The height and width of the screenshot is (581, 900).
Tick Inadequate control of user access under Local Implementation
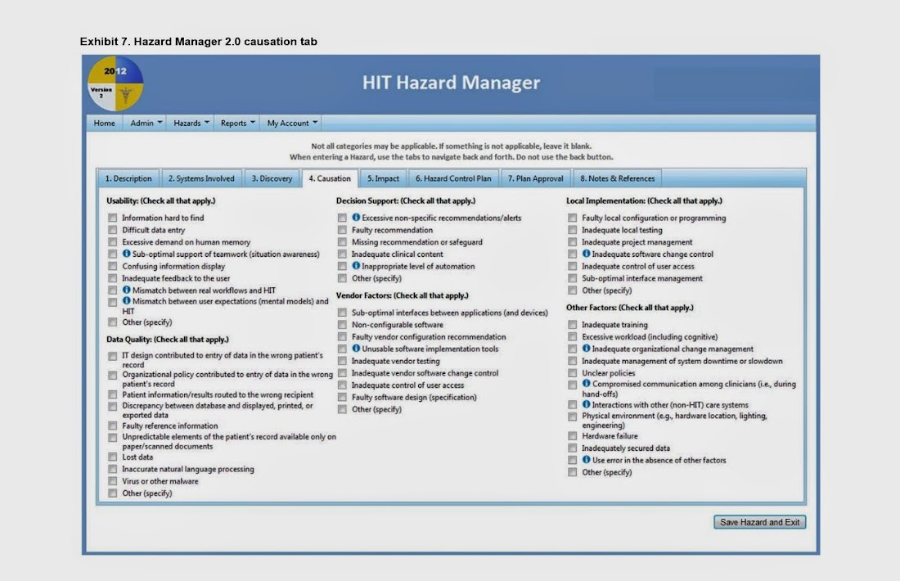point(572,267)
